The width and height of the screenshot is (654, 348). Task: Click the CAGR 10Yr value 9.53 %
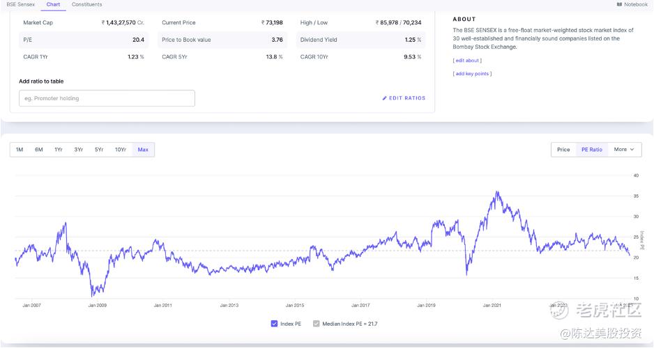413,56
